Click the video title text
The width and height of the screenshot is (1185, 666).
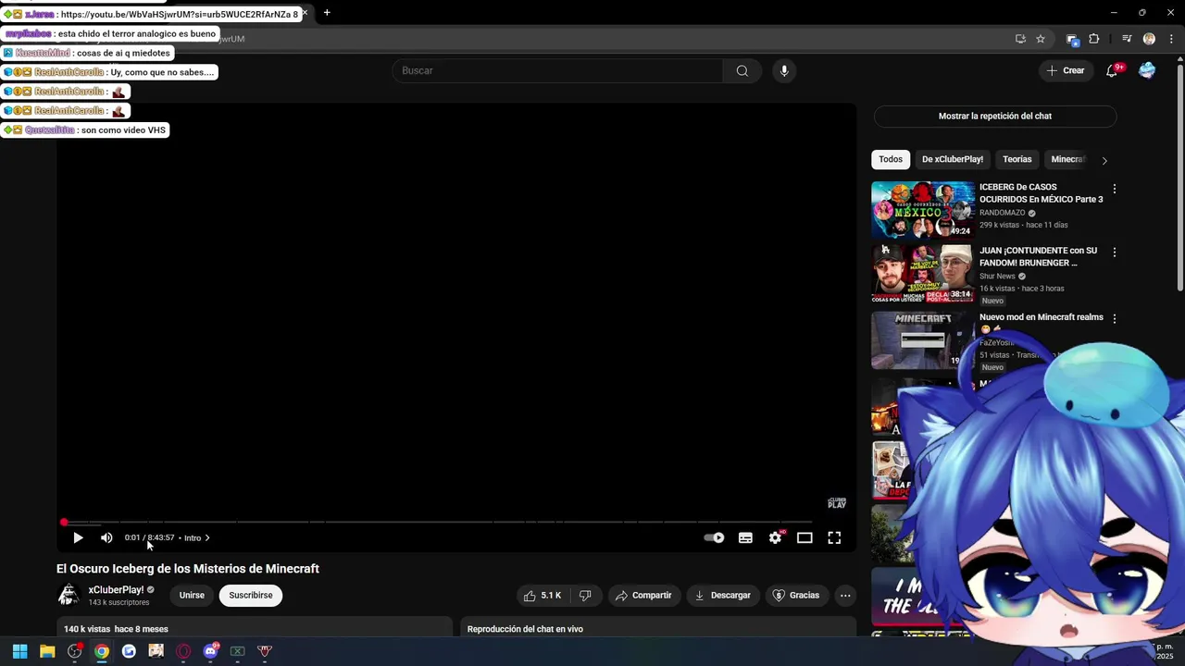pyautogui.click(x=188, y=569)
